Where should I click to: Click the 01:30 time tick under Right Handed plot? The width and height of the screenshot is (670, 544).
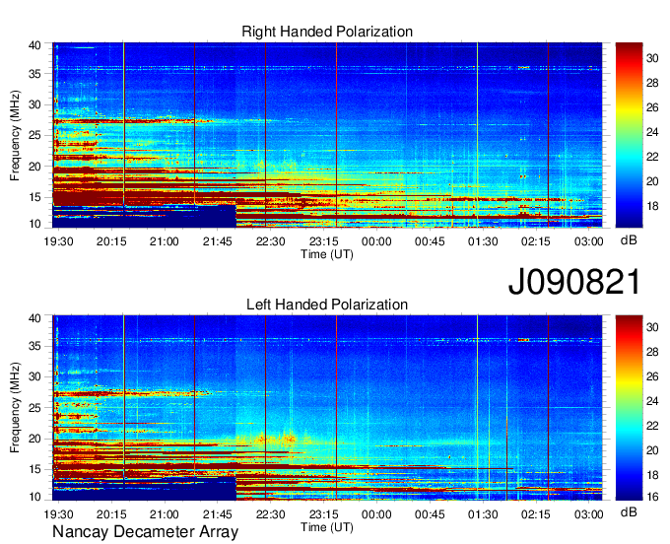pos(483,241)
